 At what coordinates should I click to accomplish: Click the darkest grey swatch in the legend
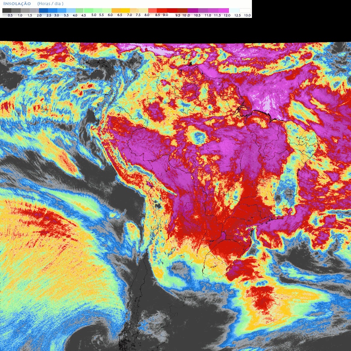click(x=7, y=11)
